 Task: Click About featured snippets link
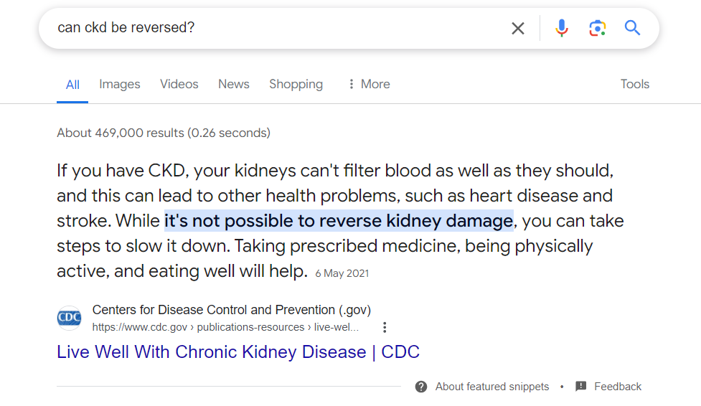pos(492,387)
